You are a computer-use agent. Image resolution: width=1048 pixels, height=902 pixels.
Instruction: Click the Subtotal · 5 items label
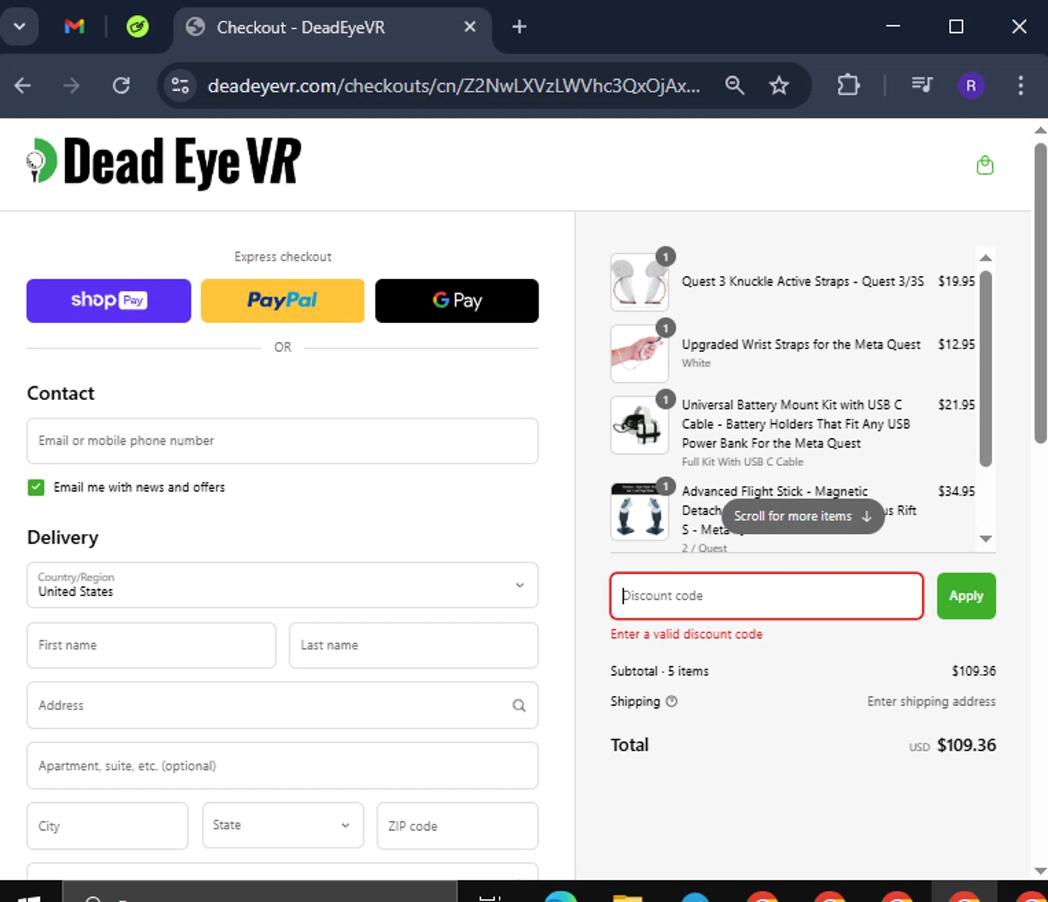click(660, 671)
